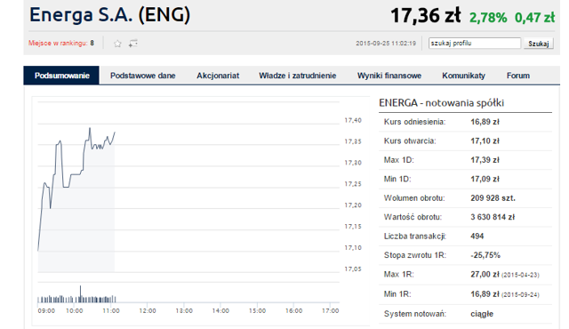
Task: Click the tall volume bar near 10:10
Action: [x=81, y=293]
